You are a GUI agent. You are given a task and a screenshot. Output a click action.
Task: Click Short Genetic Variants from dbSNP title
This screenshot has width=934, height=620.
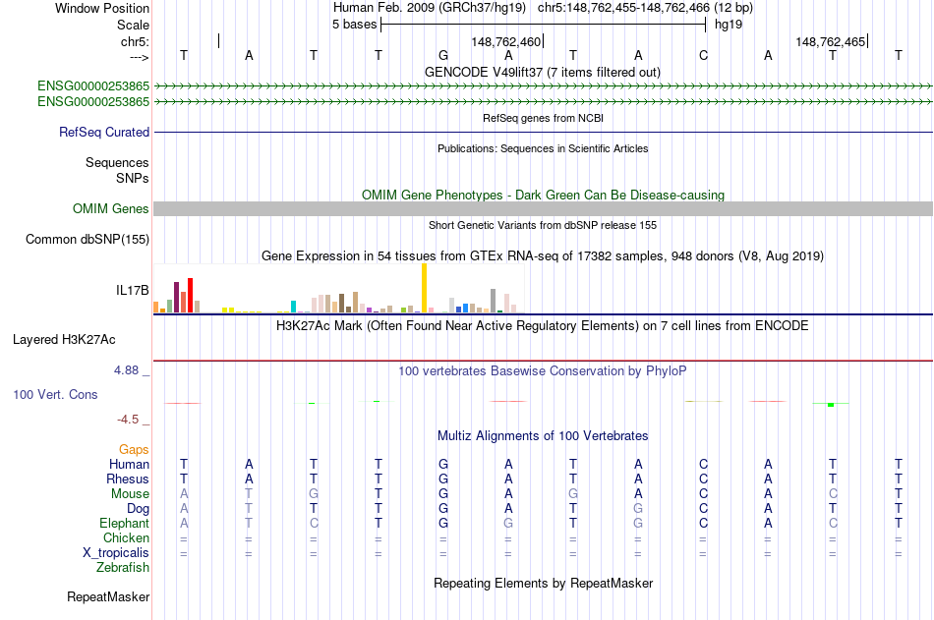coord(543,225)
